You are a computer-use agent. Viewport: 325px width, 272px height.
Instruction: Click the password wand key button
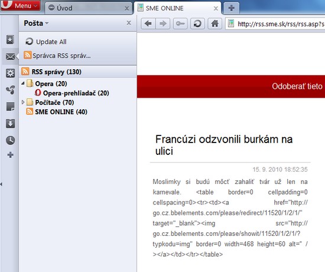tap(180, 24)
